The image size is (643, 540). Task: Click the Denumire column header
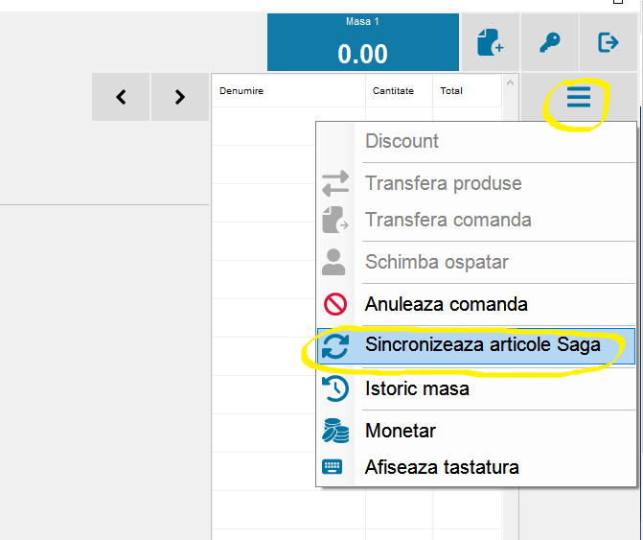(241, 91)
